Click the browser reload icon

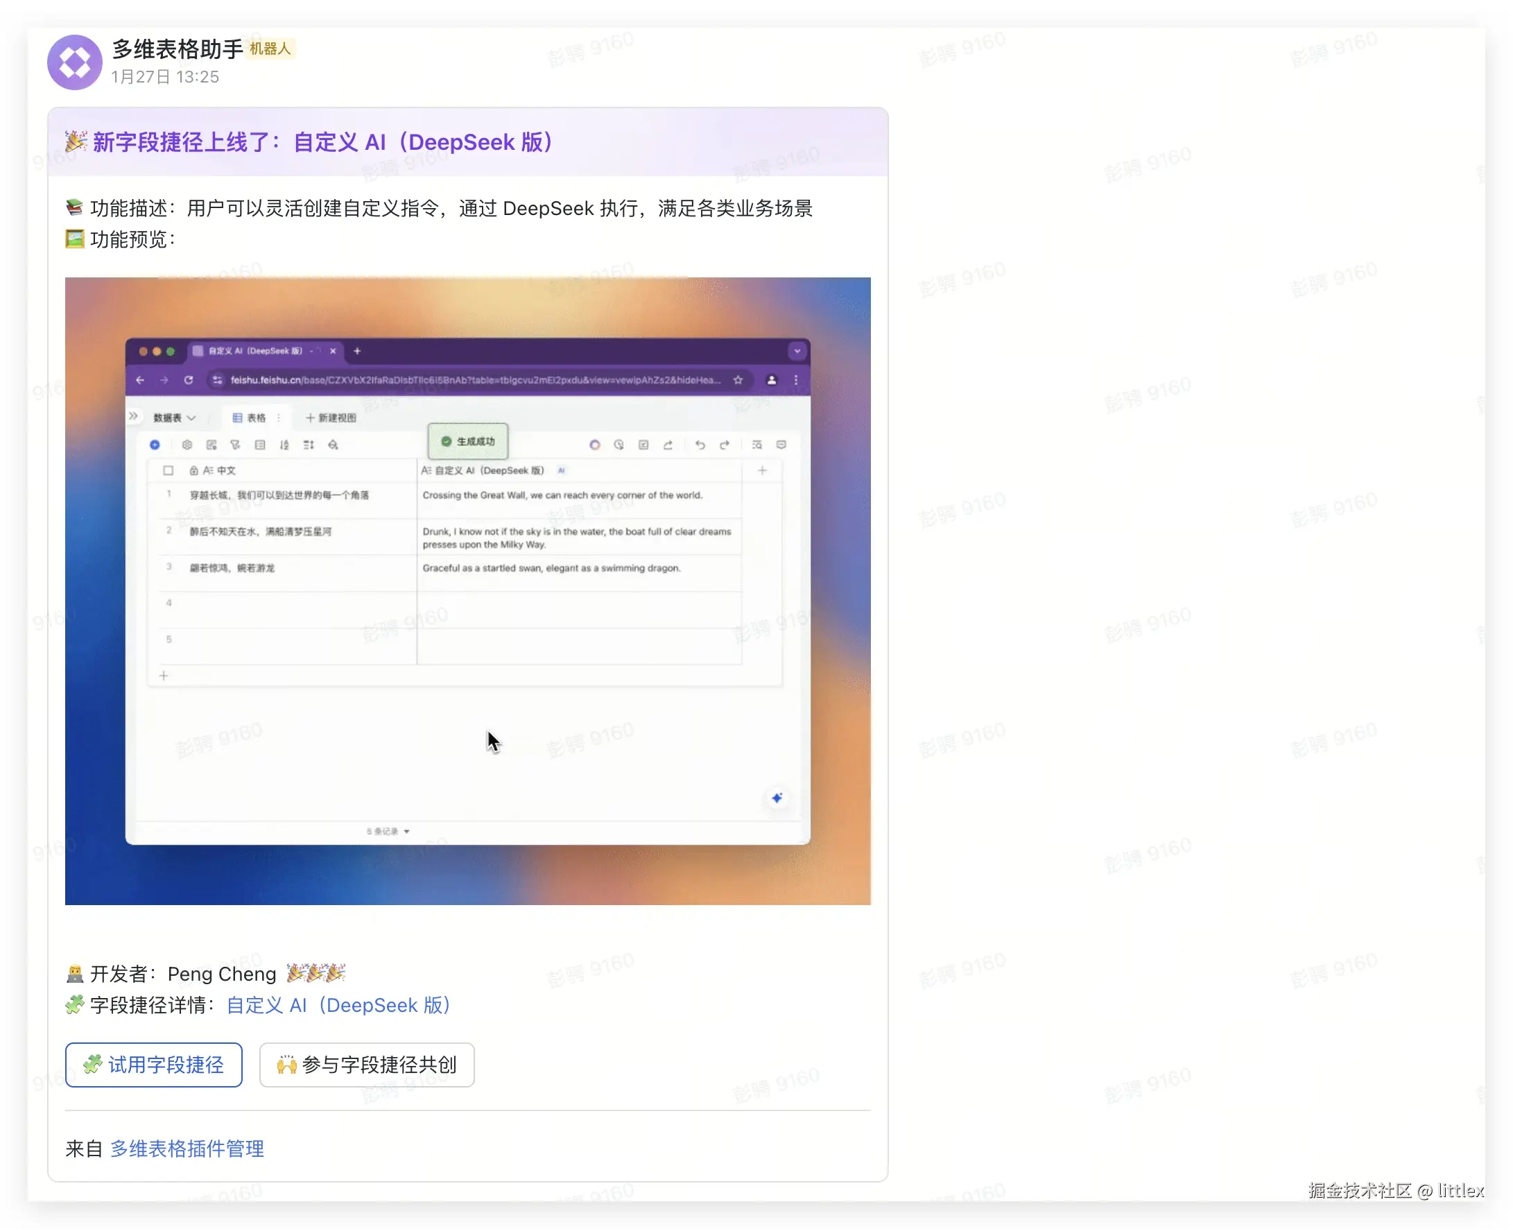tap(188, 380)
